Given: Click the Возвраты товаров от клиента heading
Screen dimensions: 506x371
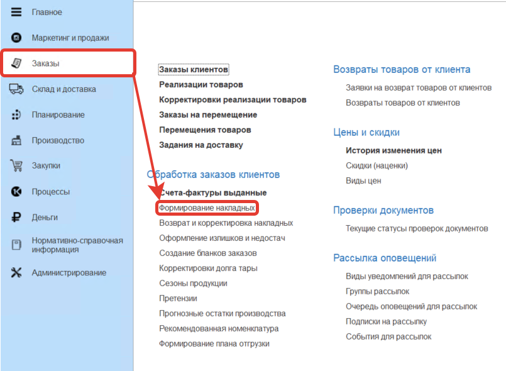Looking at the screenshot, I should pyautogui.click(x=402, y=69).
